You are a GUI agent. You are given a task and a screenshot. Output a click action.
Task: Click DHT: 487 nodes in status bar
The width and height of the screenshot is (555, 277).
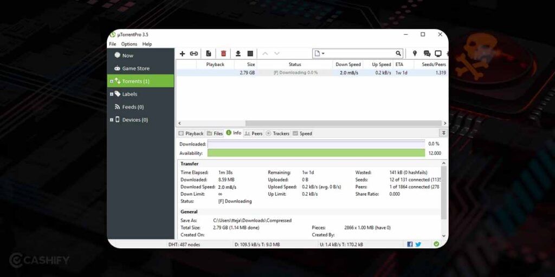pos(184,245)
